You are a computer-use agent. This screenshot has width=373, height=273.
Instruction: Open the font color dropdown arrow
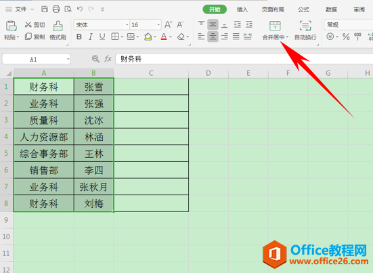(171, 37)
